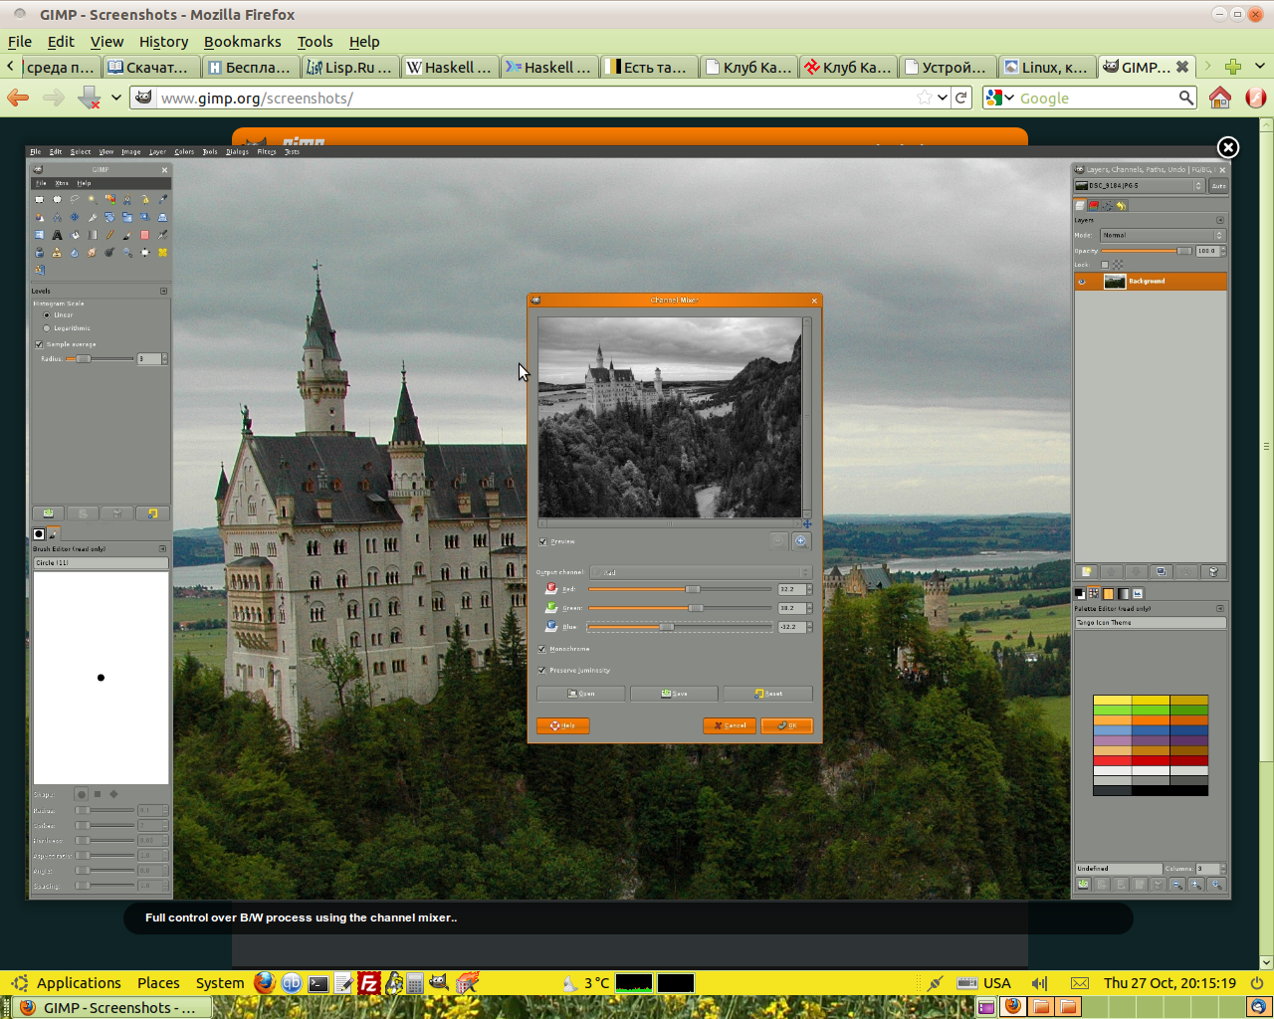This screenshot has height=1019, width=1274.
Task: Bookmark this page with the star icon
Action: 925,98
